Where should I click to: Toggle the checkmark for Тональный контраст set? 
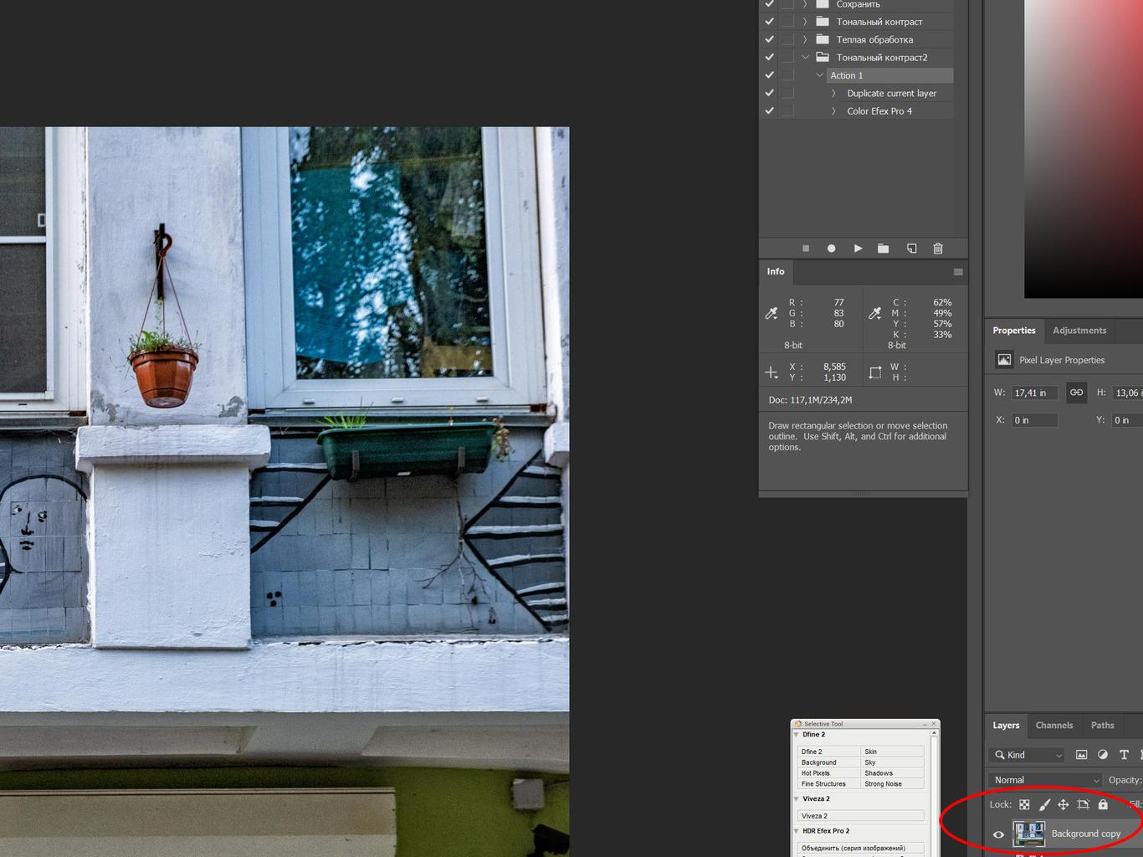(770, 22)
